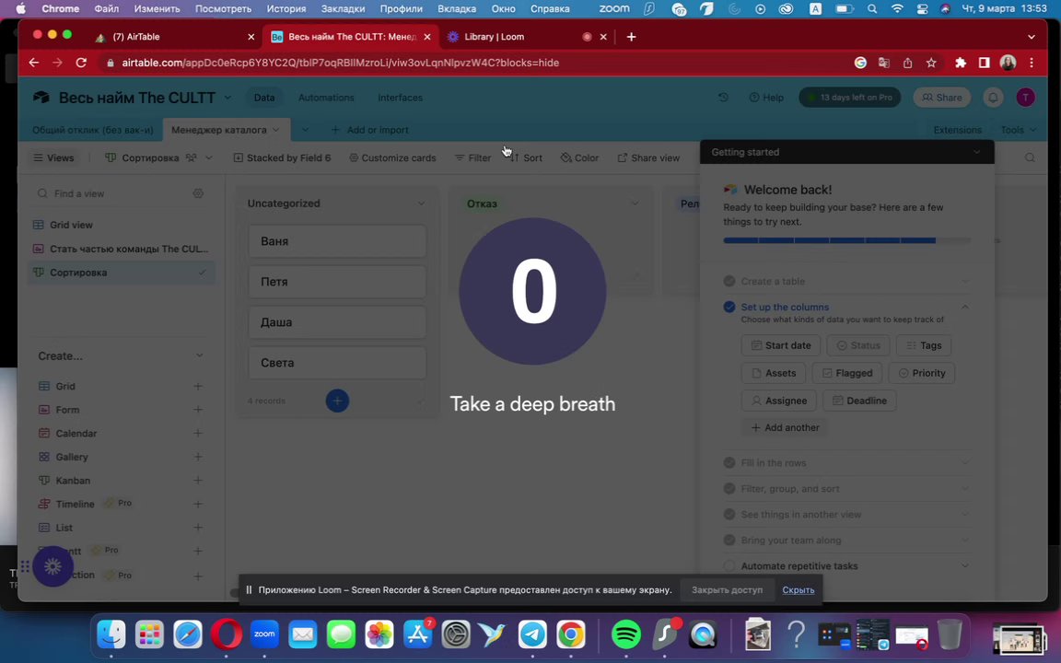
Task: Open the Сортировка view name dropdown
Action: pos(208,157)
